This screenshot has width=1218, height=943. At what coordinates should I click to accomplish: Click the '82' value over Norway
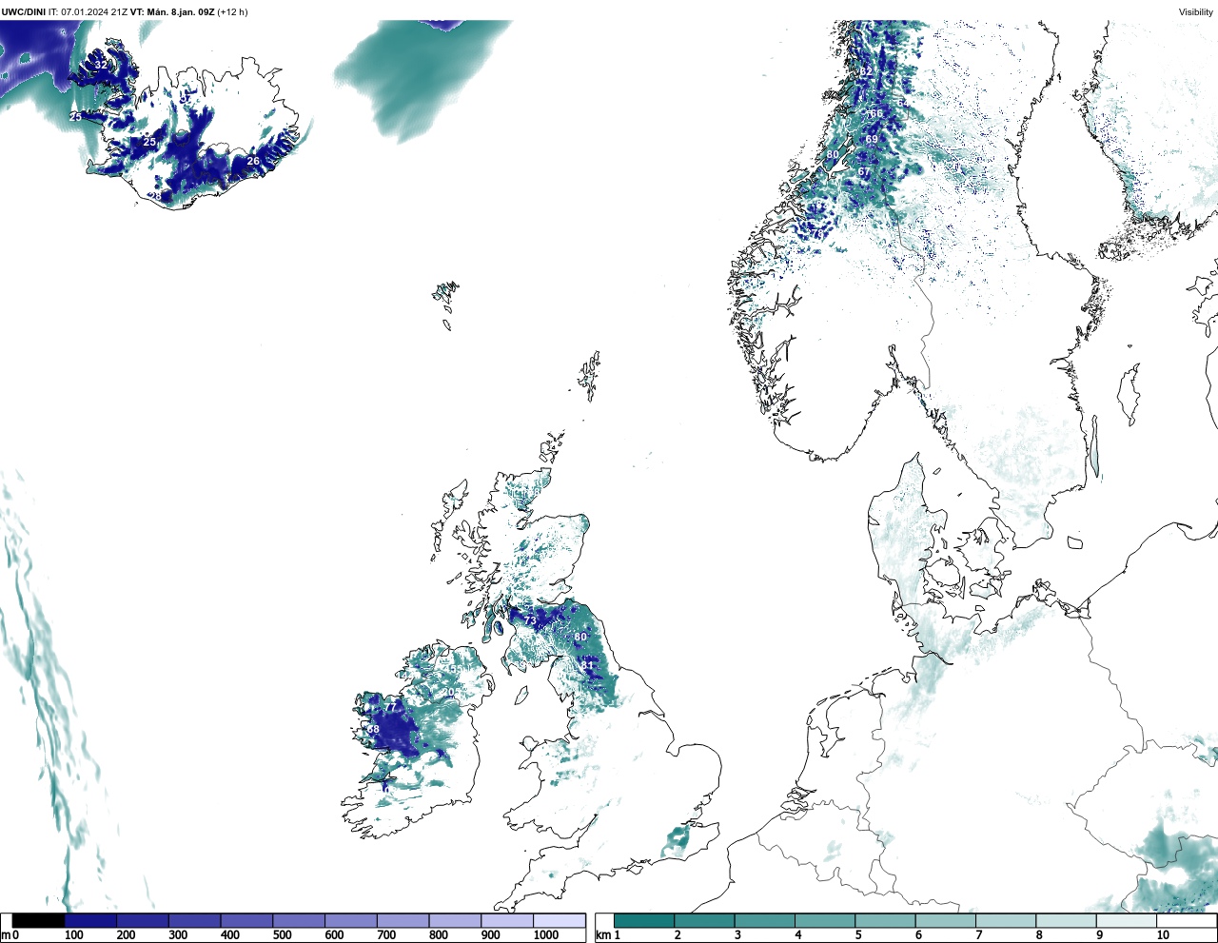click(x=866, y=72)
